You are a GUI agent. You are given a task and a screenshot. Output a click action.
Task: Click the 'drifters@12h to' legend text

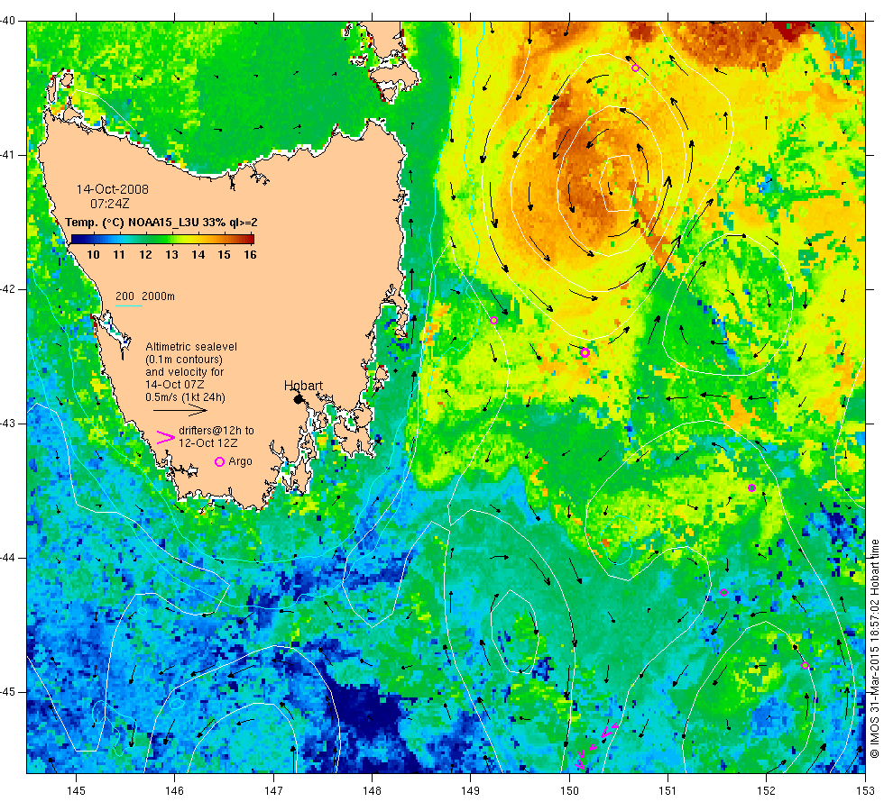(216, 431)
